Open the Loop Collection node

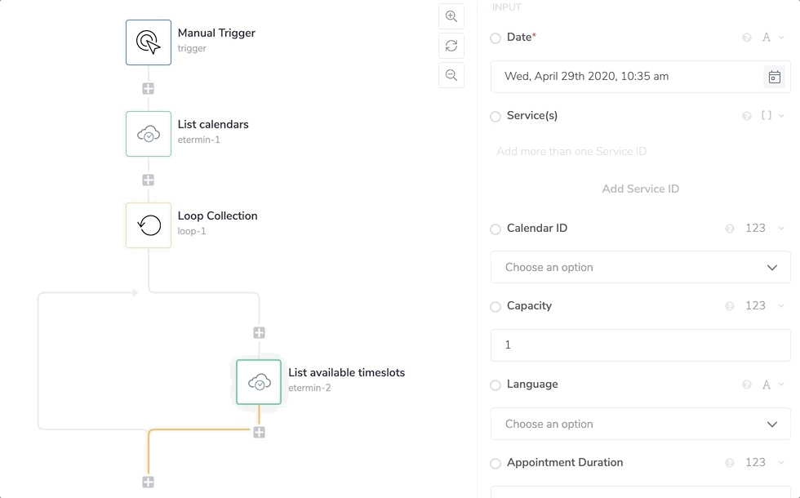coord(149,225)
